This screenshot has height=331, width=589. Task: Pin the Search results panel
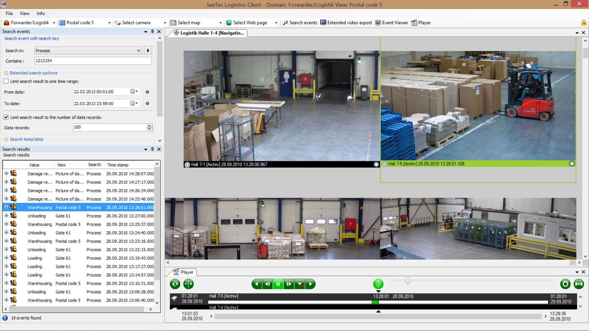click(152, 149)
